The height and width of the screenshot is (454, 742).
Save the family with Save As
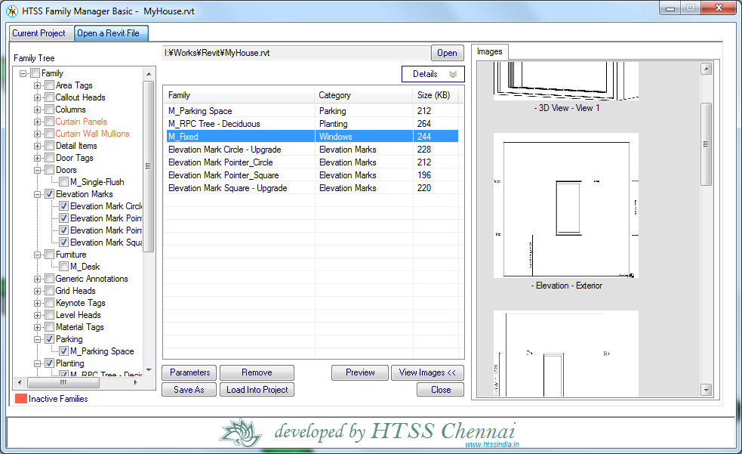pyautogui.click(x=189, y=389)
